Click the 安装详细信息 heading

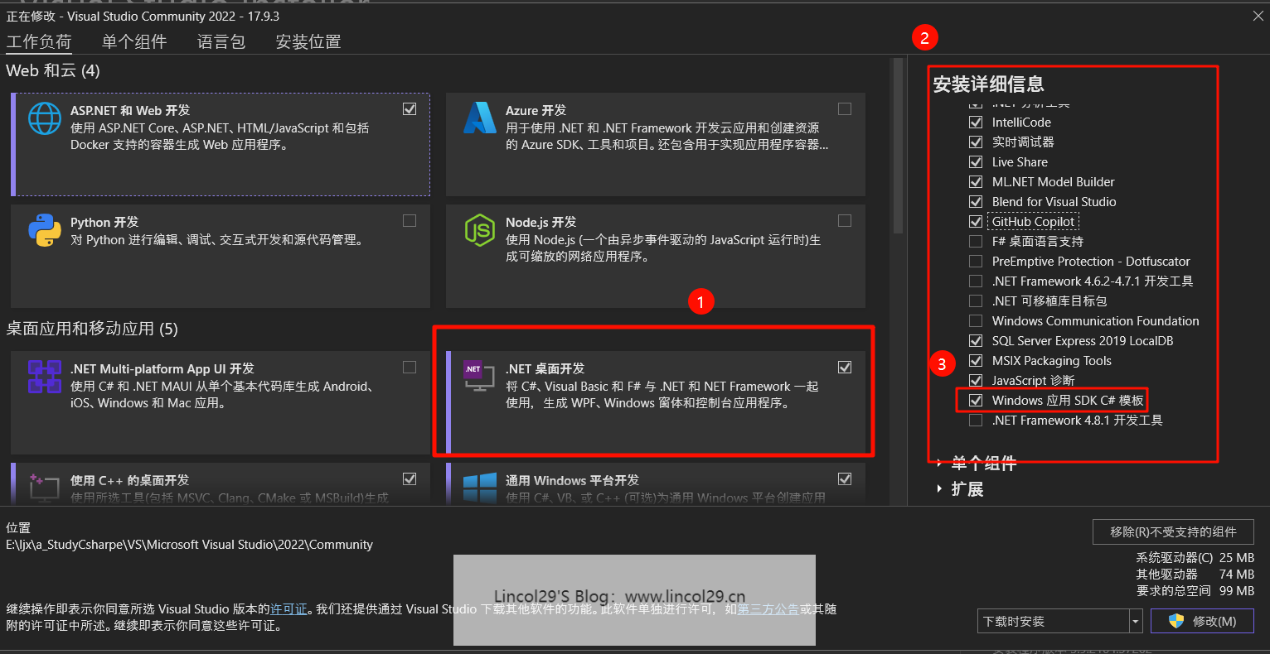[x=988, y=84]
